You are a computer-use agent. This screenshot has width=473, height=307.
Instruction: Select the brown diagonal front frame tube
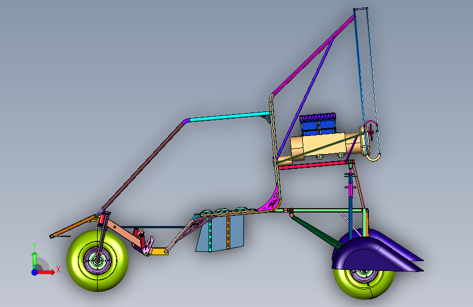tap(144, 164)
